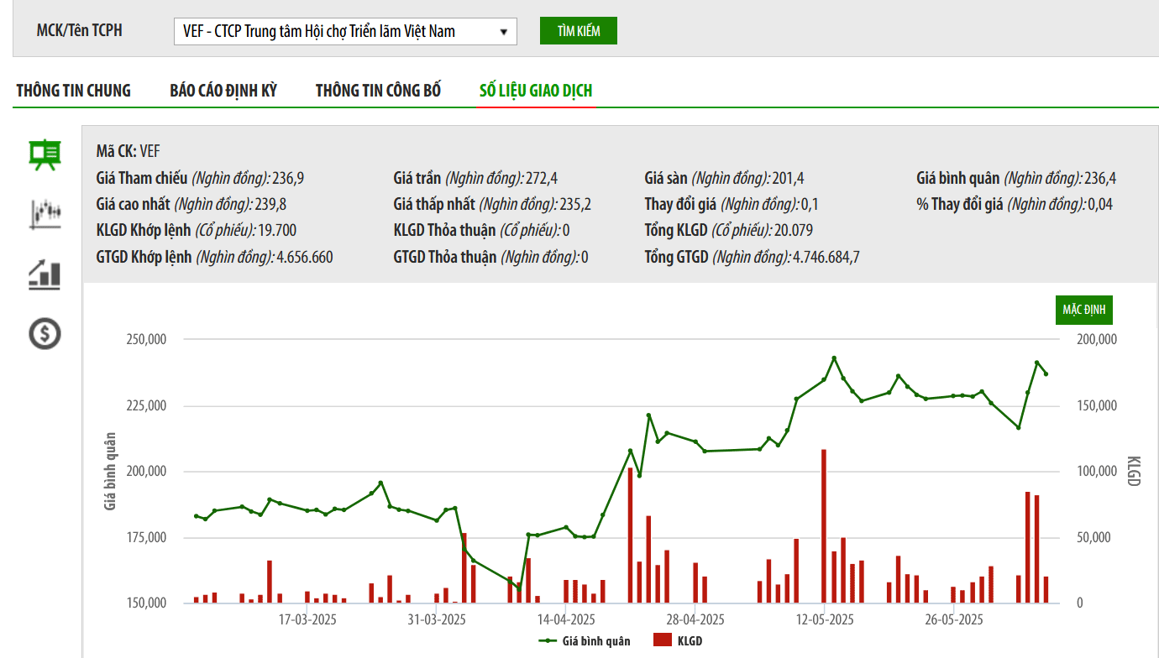This screenshot has height=658, width=1159.
Task: Click the lowest point on price line
Action: pos(518,589)
